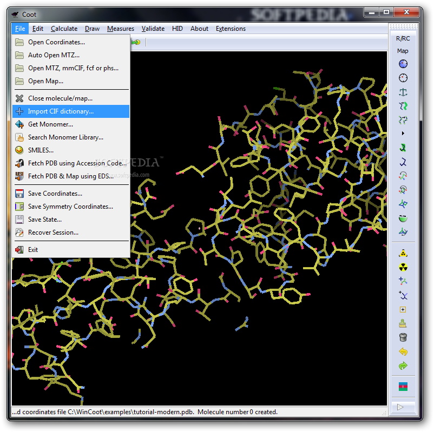Maximize the Coot window
The width and height of the screenshot is (434, 432).
[386, 12]
